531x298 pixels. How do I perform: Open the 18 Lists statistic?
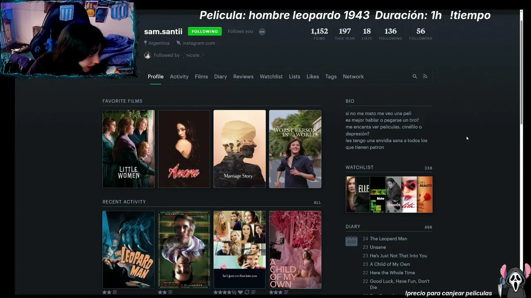[367, 34]
